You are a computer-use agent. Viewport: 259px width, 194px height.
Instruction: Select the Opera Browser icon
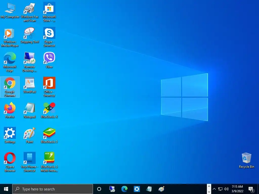[x=10, y=162]
